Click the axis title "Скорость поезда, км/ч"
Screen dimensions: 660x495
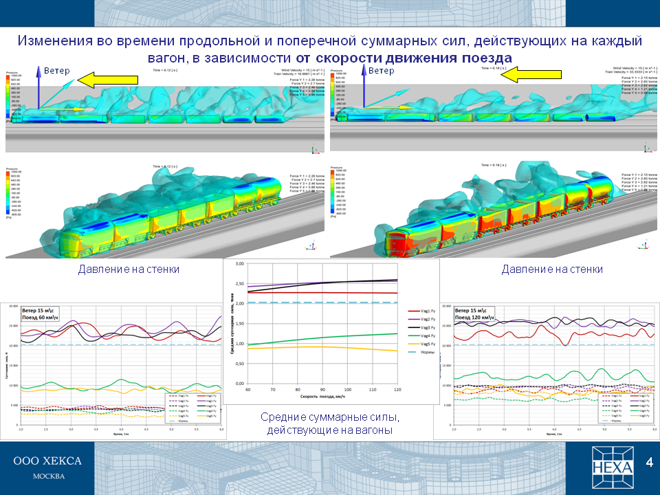pyautogui.click(x=323, y=397)
